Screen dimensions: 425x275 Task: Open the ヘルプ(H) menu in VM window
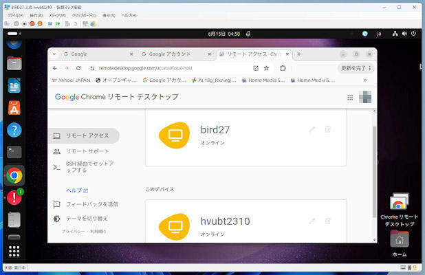(129, 15)
